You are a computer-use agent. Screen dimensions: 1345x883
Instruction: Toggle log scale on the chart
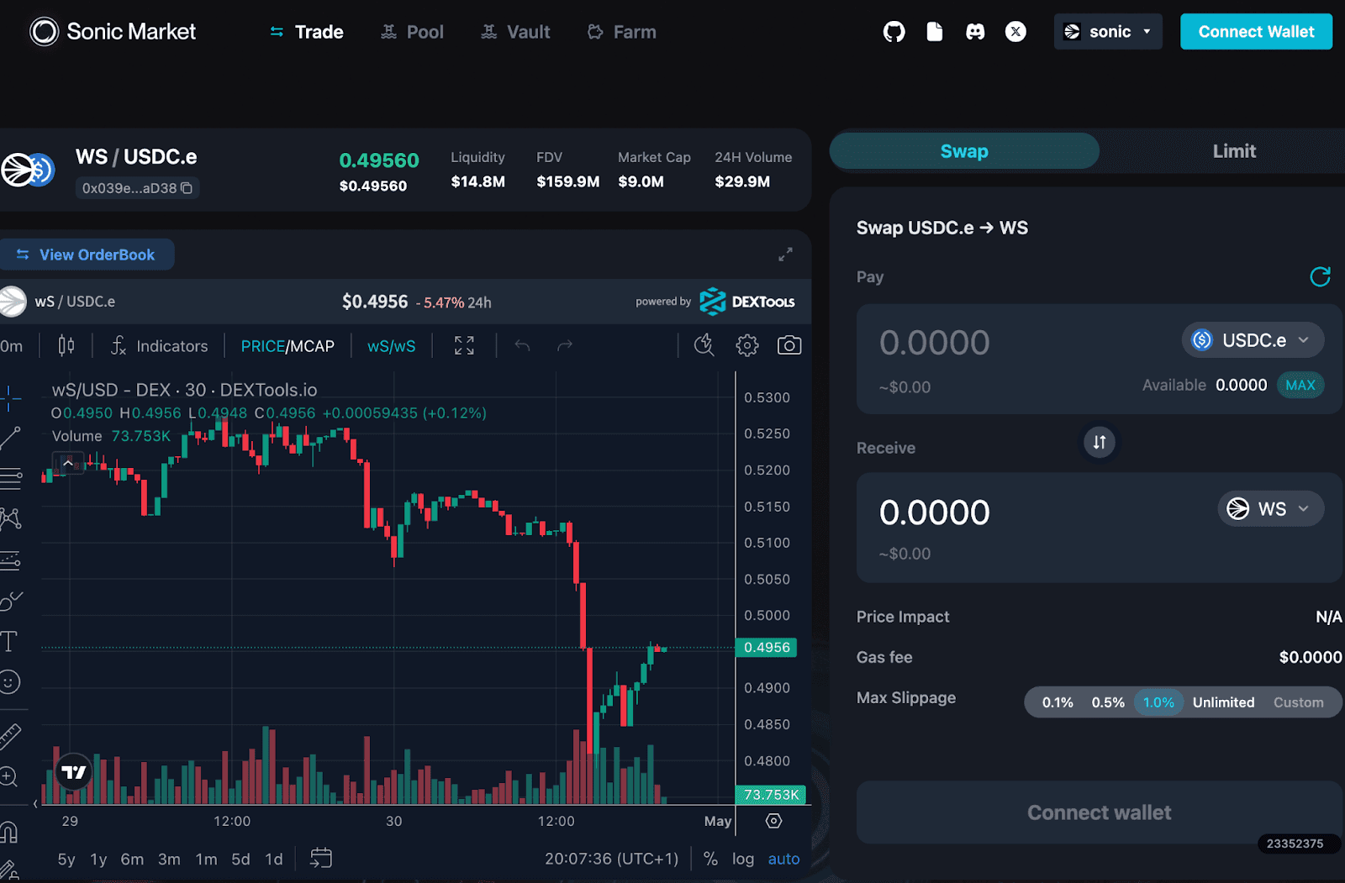pos(743,859)
